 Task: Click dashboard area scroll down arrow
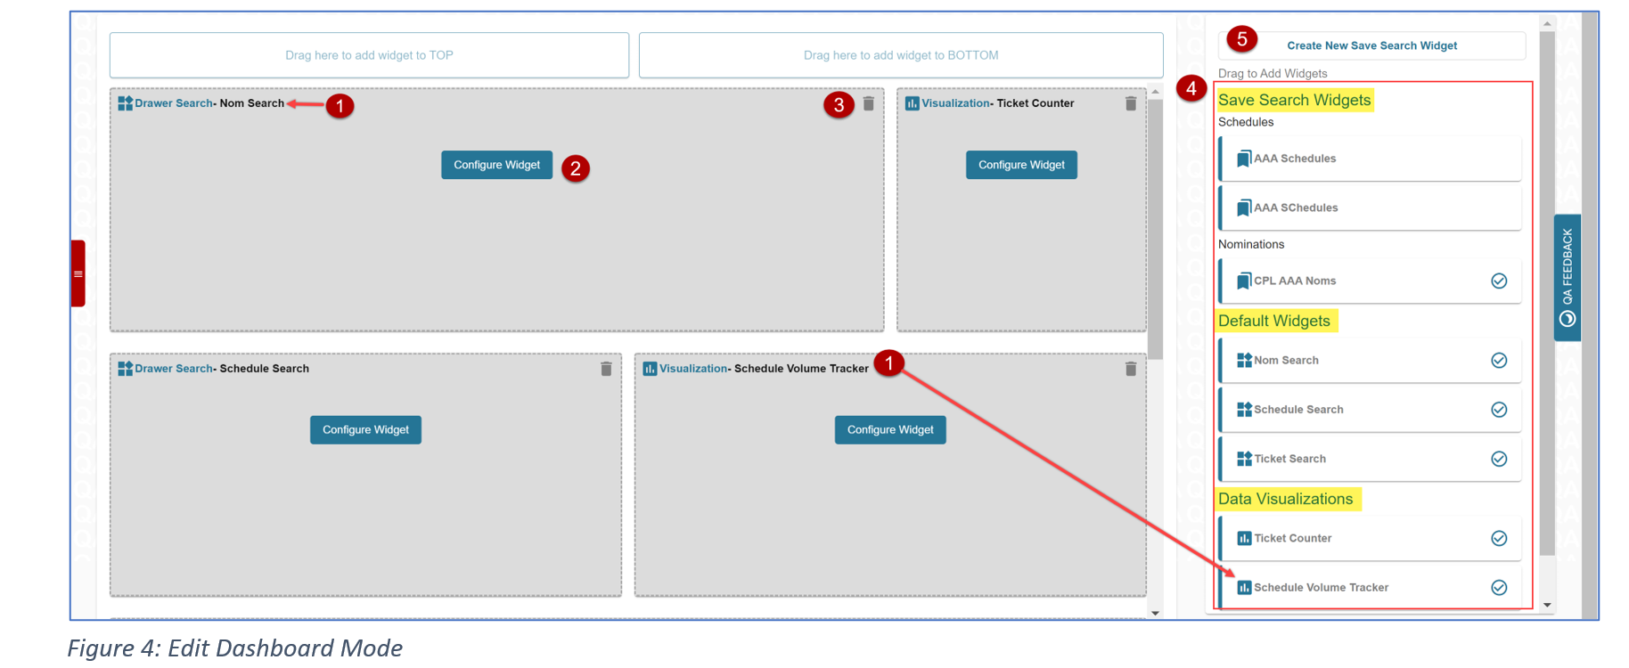click(x=1155, y=613)
